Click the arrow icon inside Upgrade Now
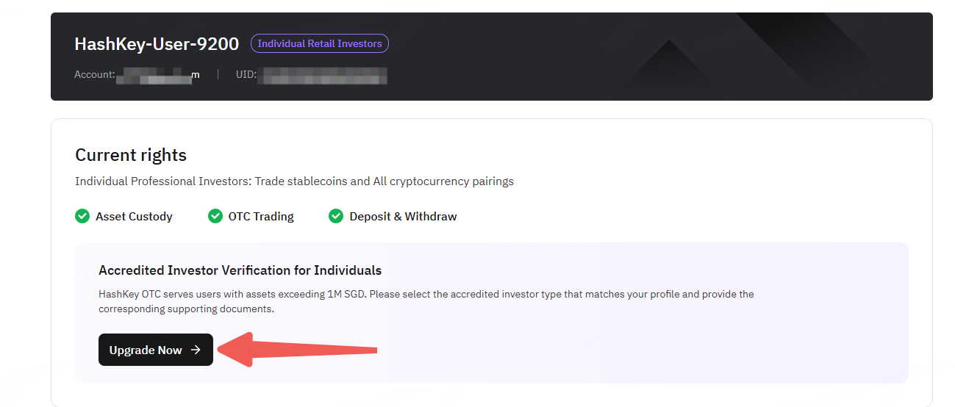Viewport: 955px width, 407px height. 196,350
